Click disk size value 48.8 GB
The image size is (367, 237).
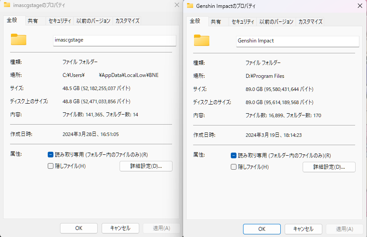(x=96, y=101)
